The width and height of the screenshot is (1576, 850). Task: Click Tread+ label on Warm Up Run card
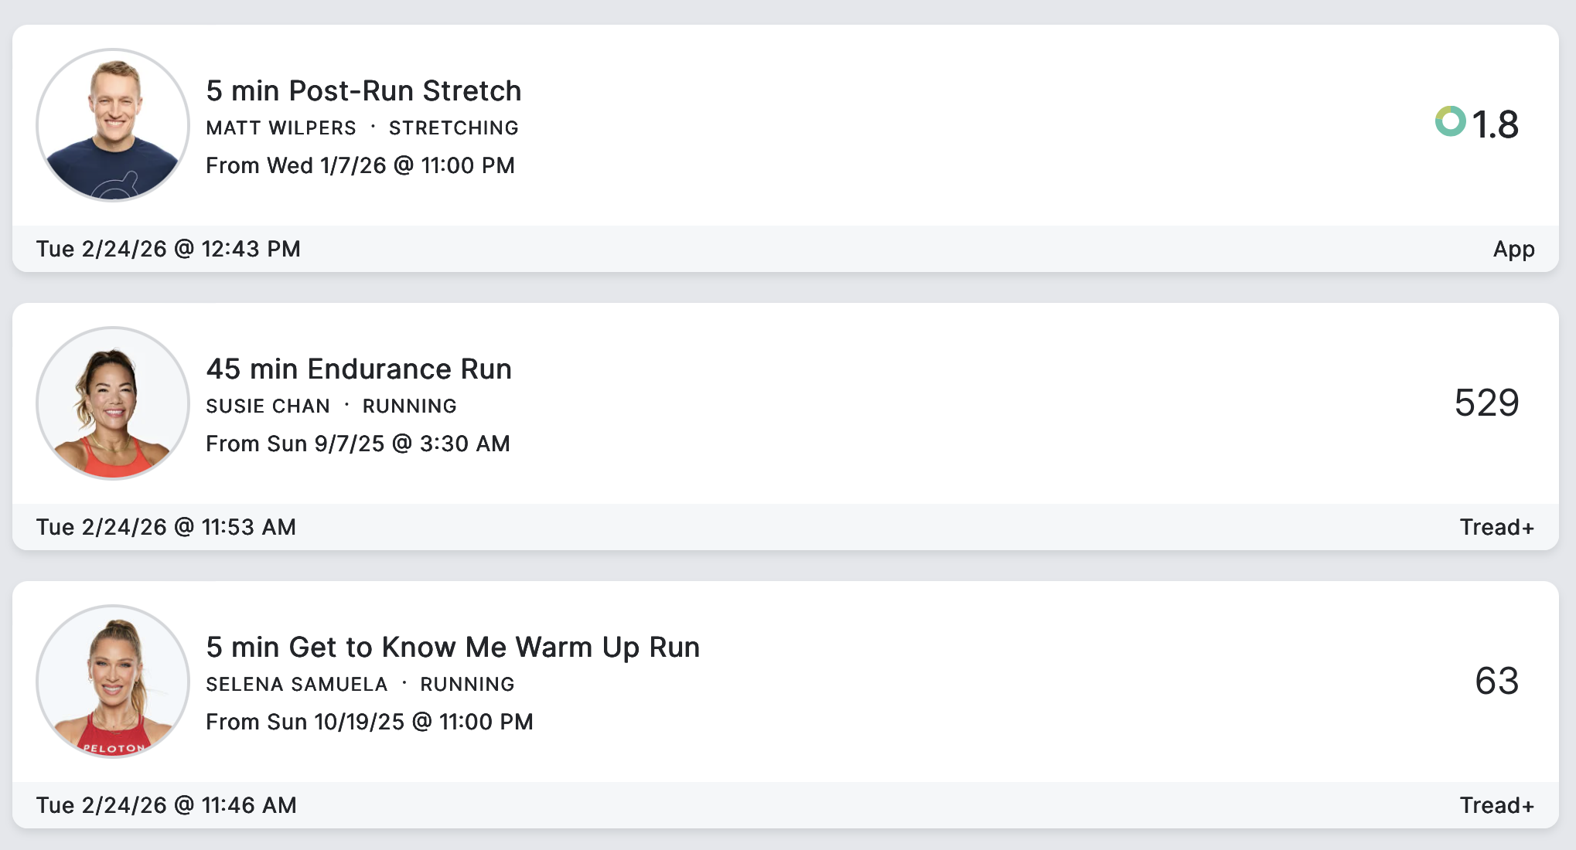click(x=1496, y=805)
